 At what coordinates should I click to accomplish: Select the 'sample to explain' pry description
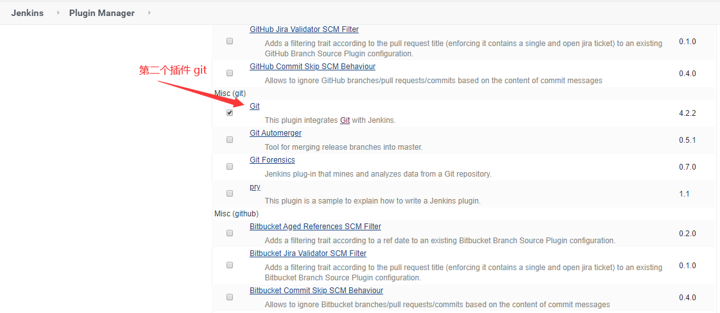[x=372, y=201]
